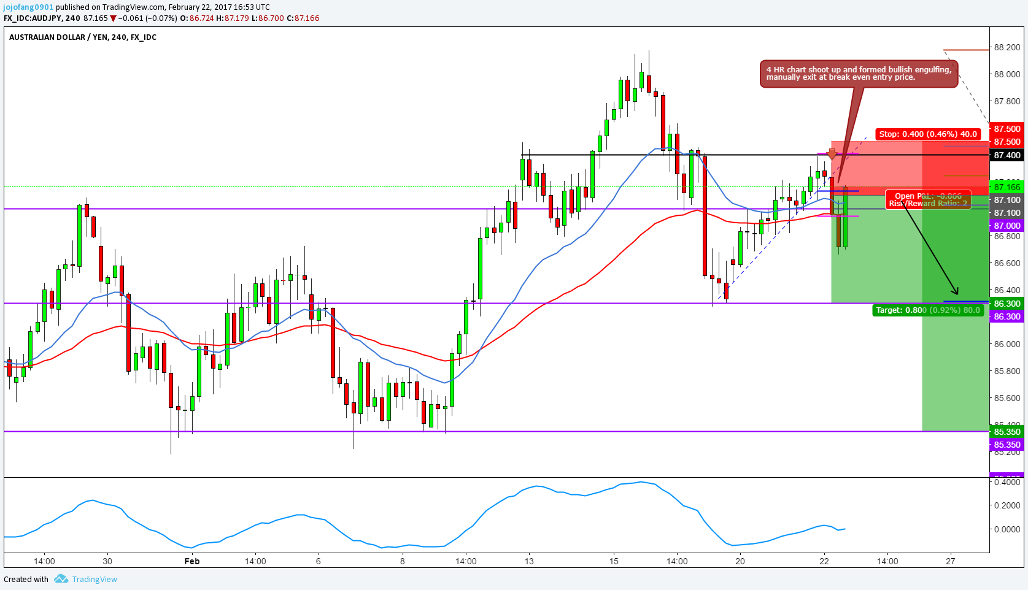Click the TradingView link at the bottom

[x=95, y=579]
